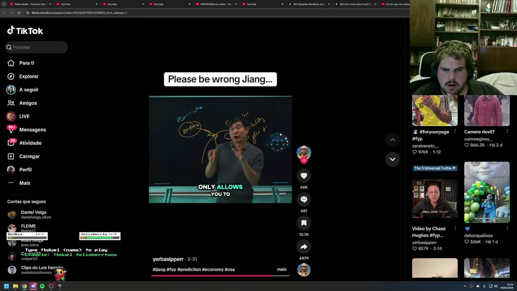Open caimewgivay._ profile link
This screenshot has width=517, height=291.
point(478,139)
